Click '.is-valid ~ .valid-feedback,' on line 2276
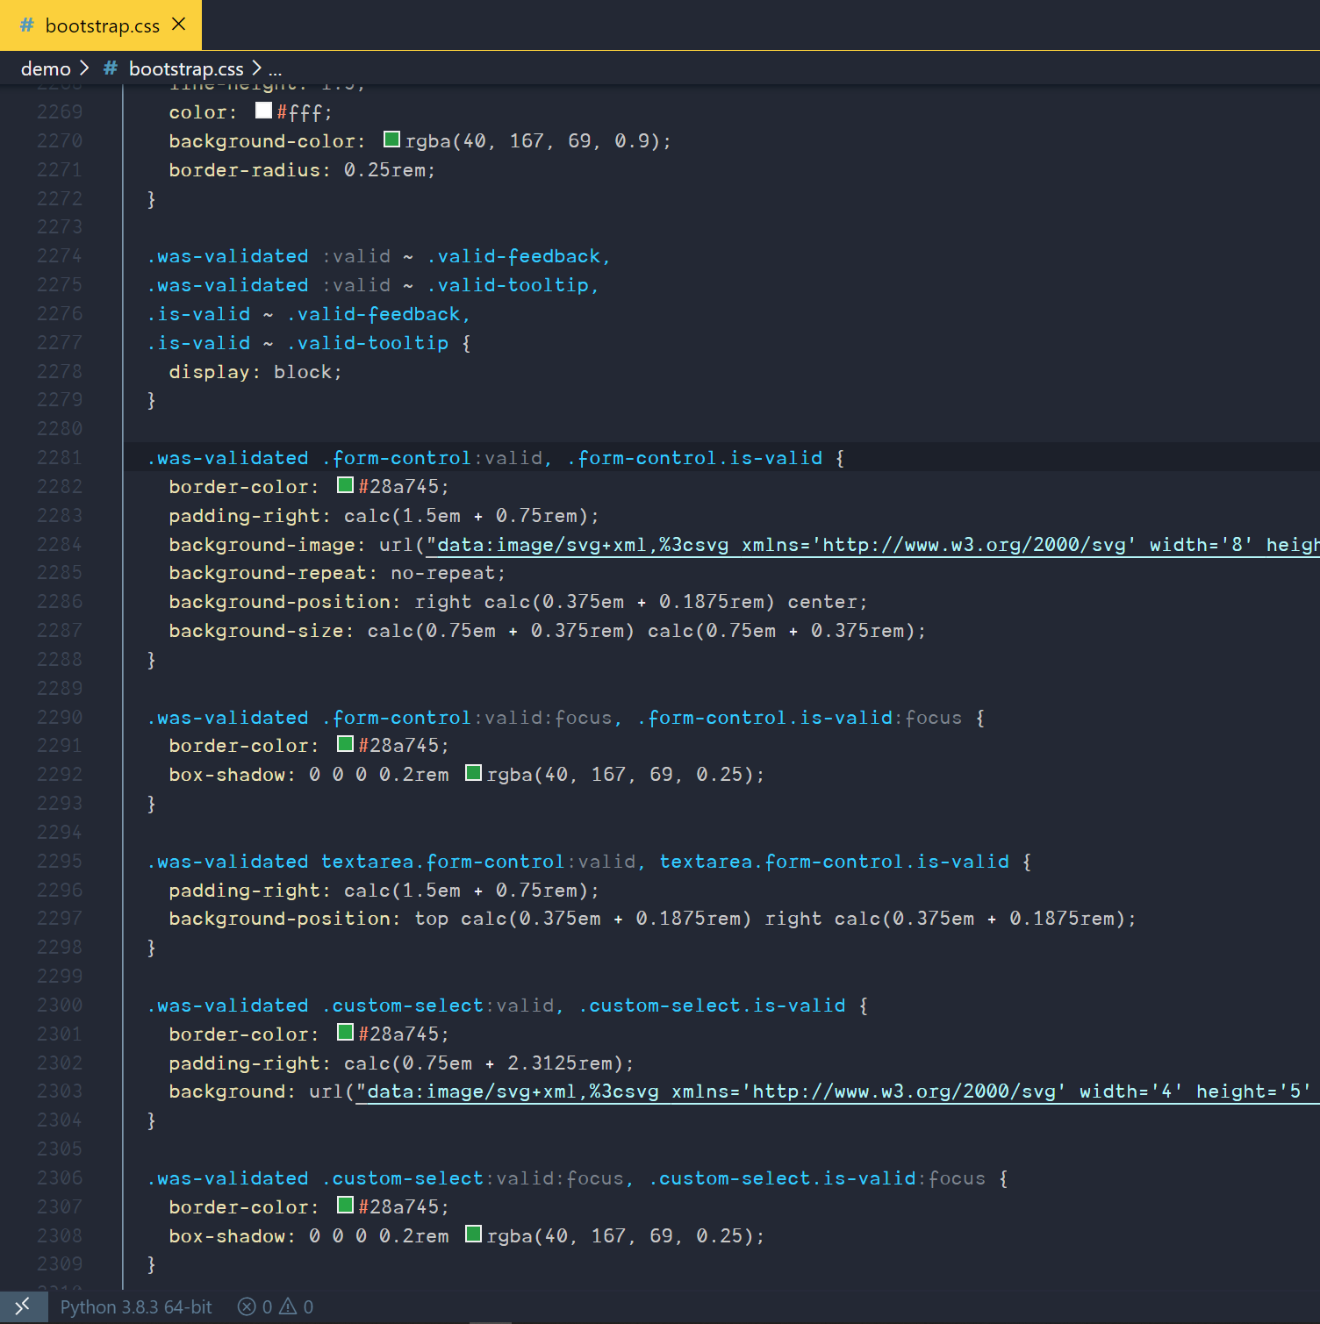Viewport: 1320px width, 1324px height. (x=309, y=314)
